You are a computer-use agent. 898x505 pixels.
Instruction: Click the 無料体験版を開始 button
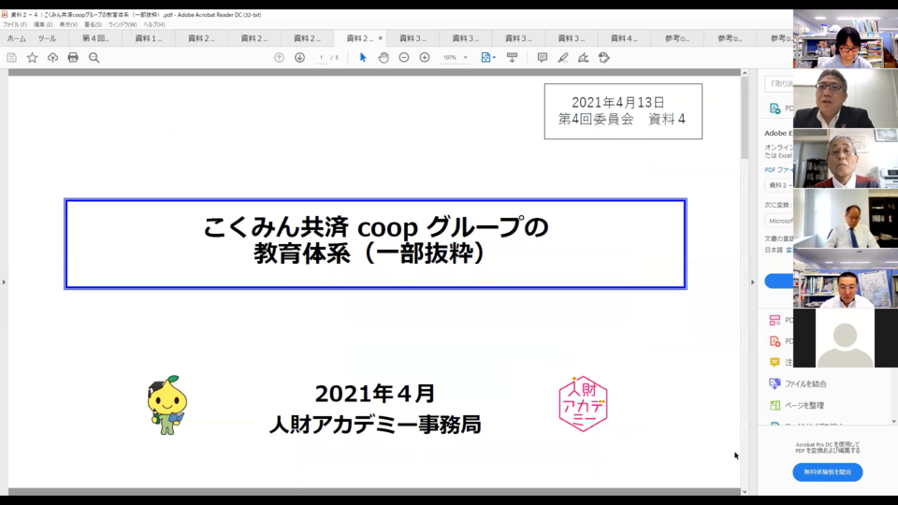828,471
